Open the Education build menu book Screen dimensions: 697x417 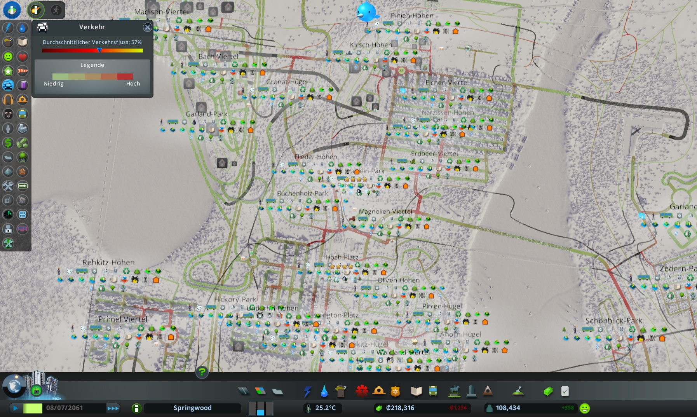[416, 391]
